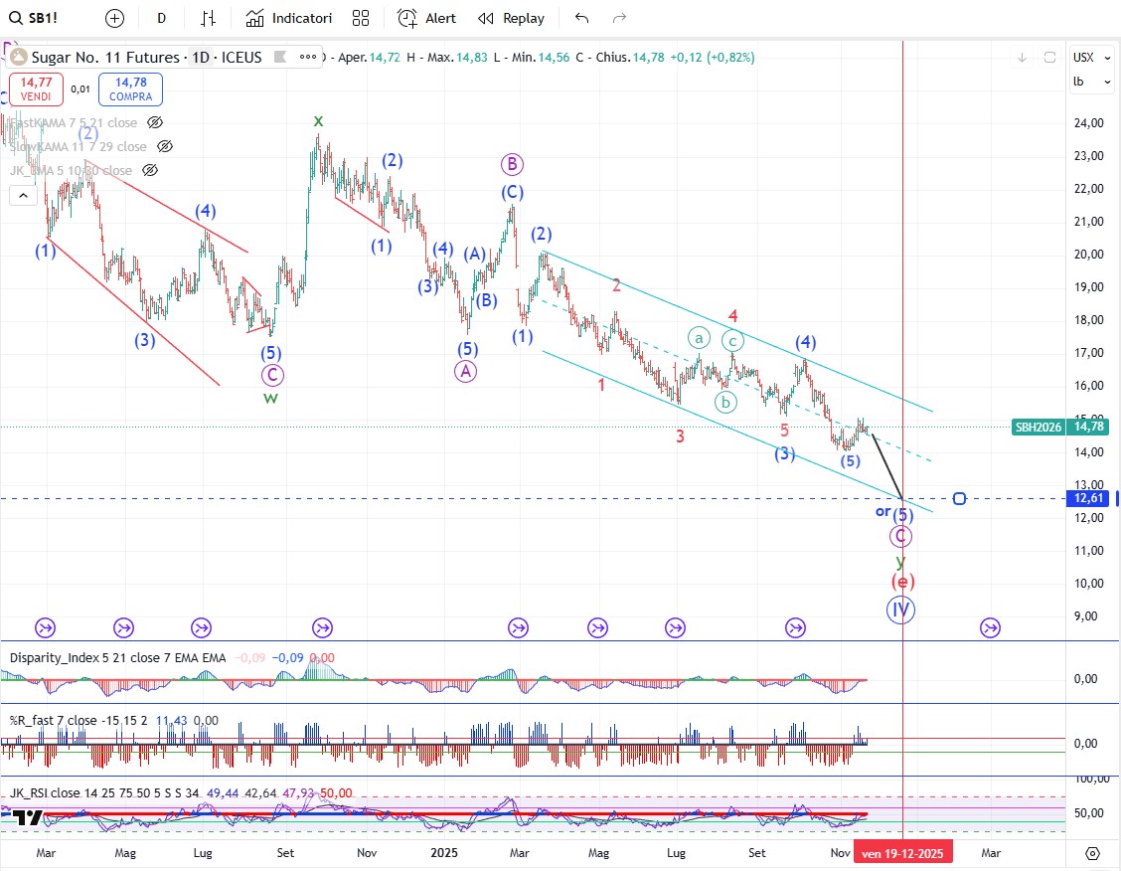The width and height of the screenshot is (1121, 871).
Task: Show the hidden JK_EMA indicator
Action: (150, 170)
